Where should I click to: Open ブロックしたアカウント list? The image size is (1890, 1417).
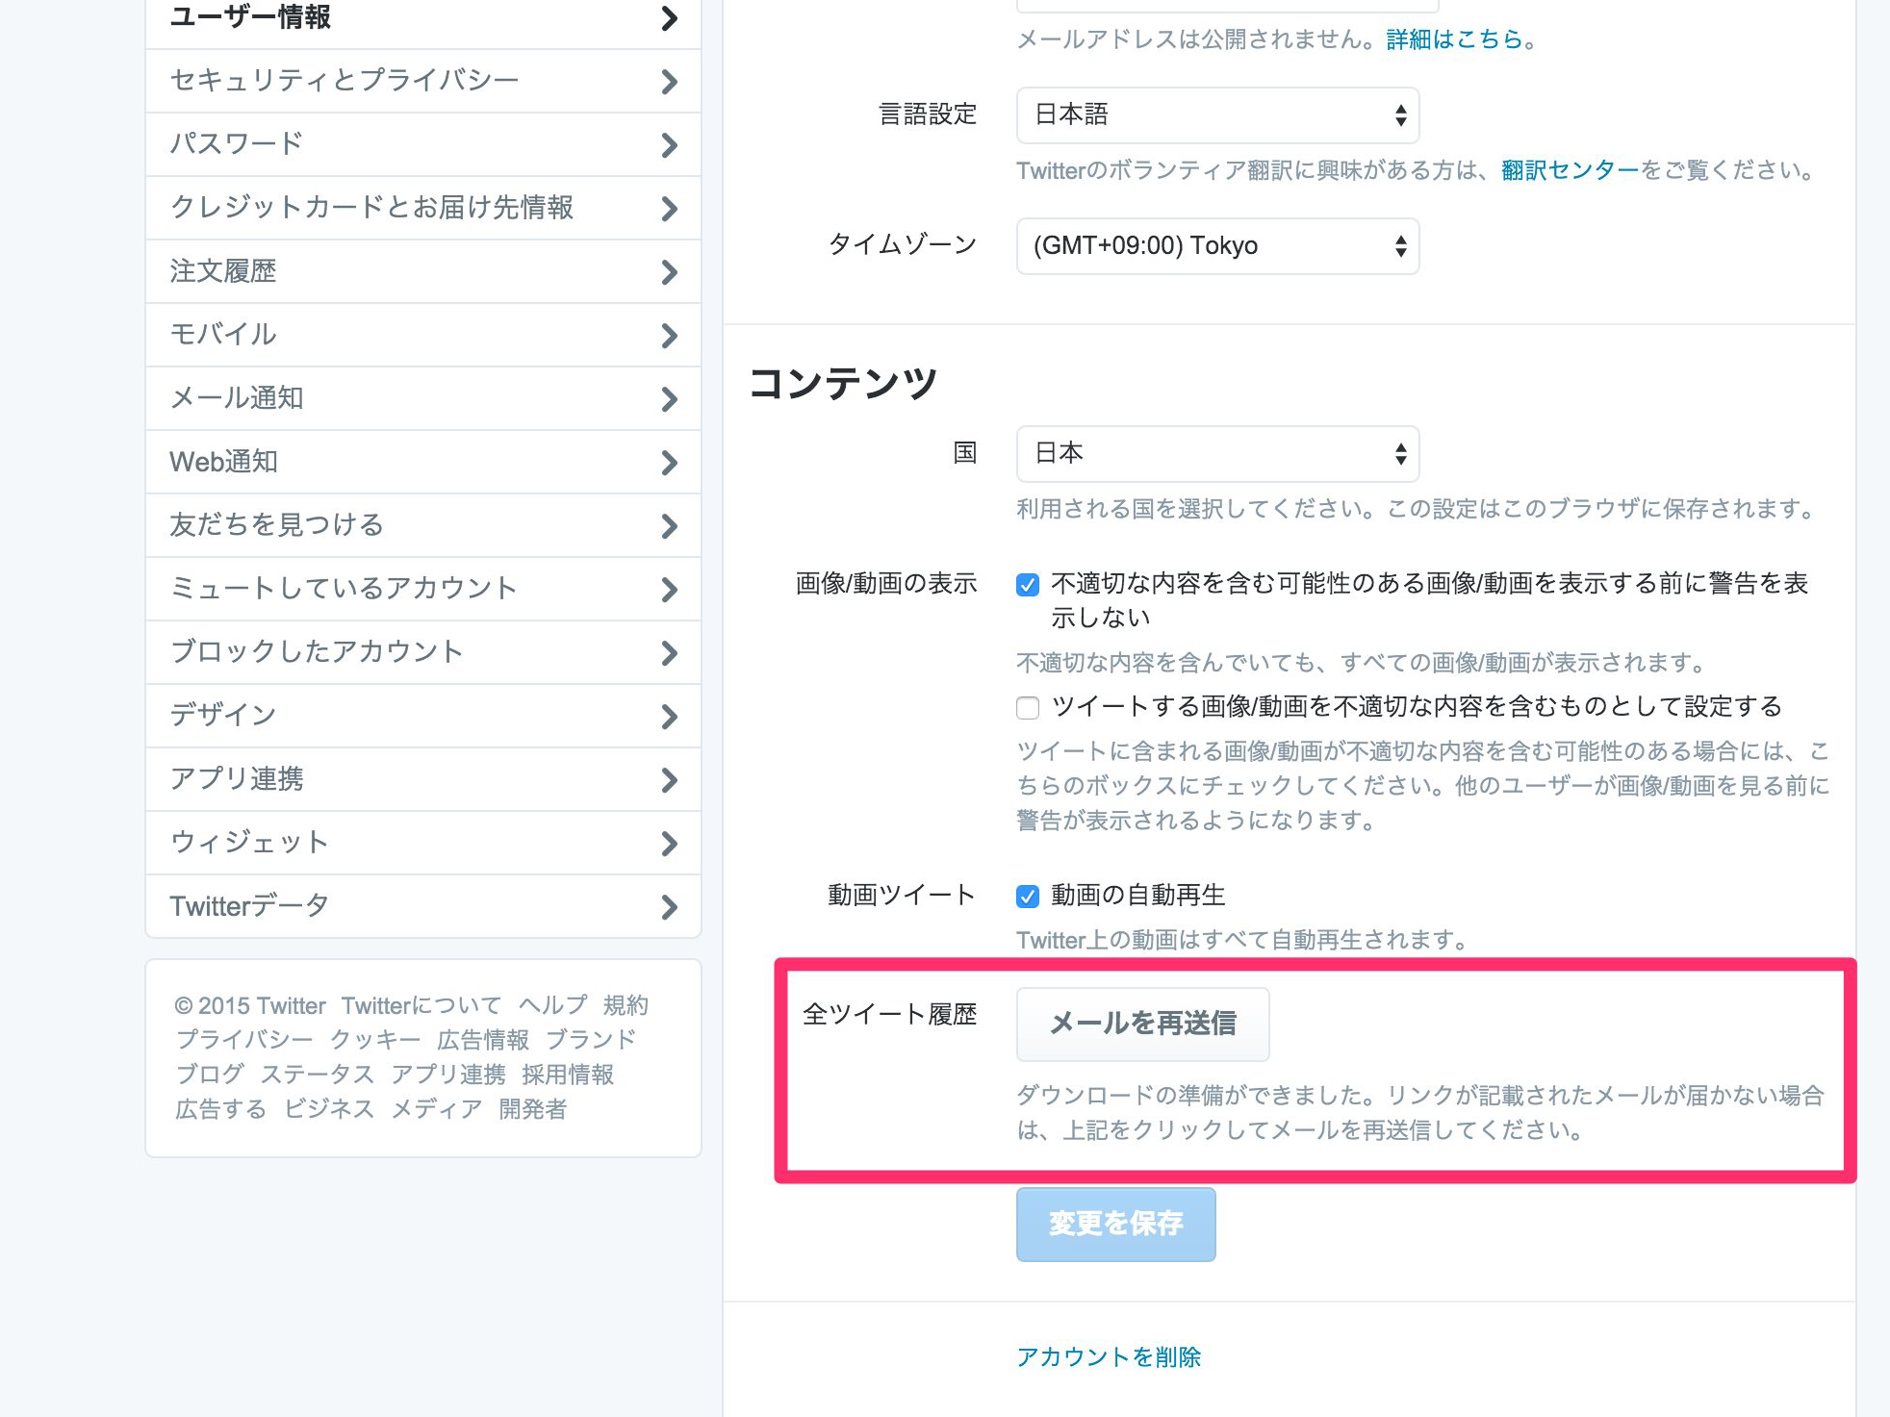pos(423,652)
